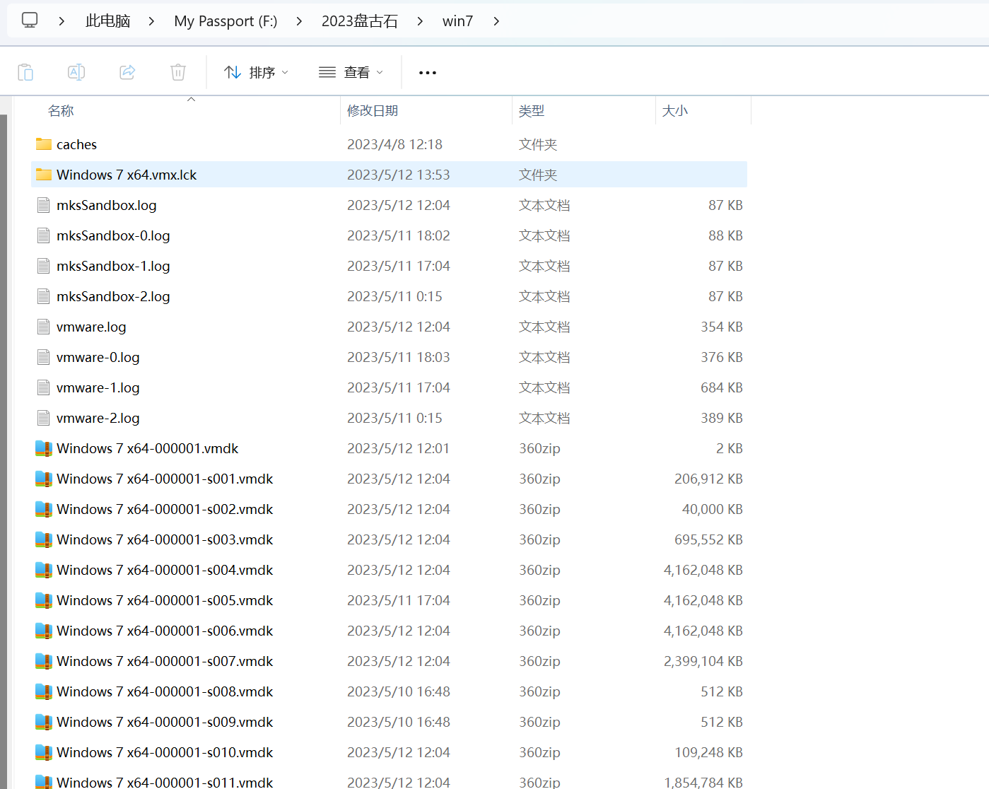Open the 查看 view dropdown
The image size is (989, 789).
click(x=351, y=73)
